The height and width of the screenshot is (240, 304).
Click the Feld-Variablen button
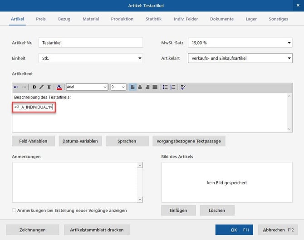click(x=33, y=141)
